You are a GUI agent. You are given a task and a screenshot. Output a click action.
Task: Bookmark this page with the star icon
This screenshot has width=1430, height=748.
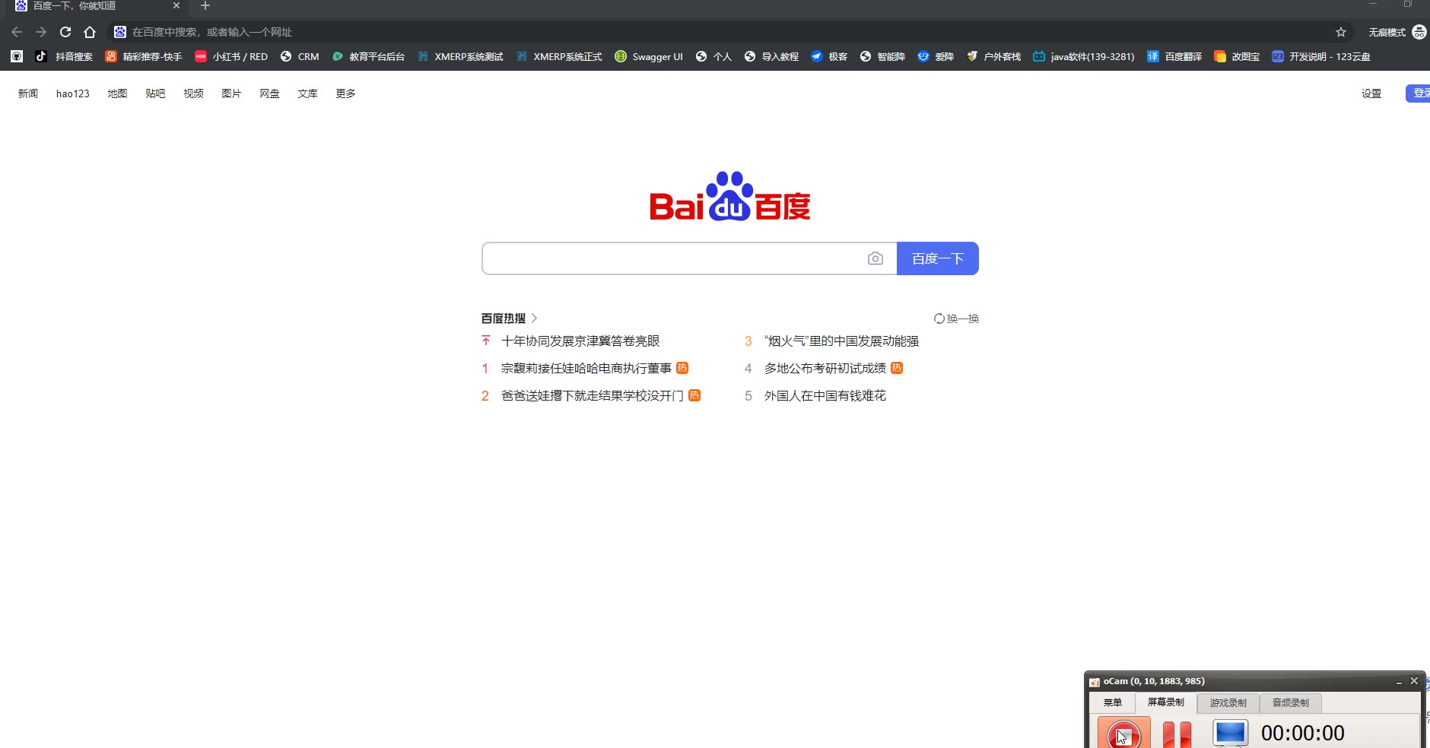1341,32
